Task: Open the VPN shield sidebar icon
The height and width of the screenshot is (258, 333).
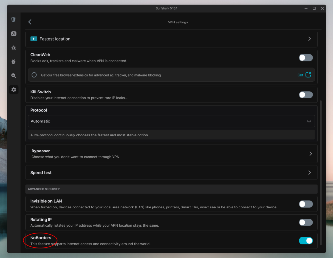Action: point(13,20)
